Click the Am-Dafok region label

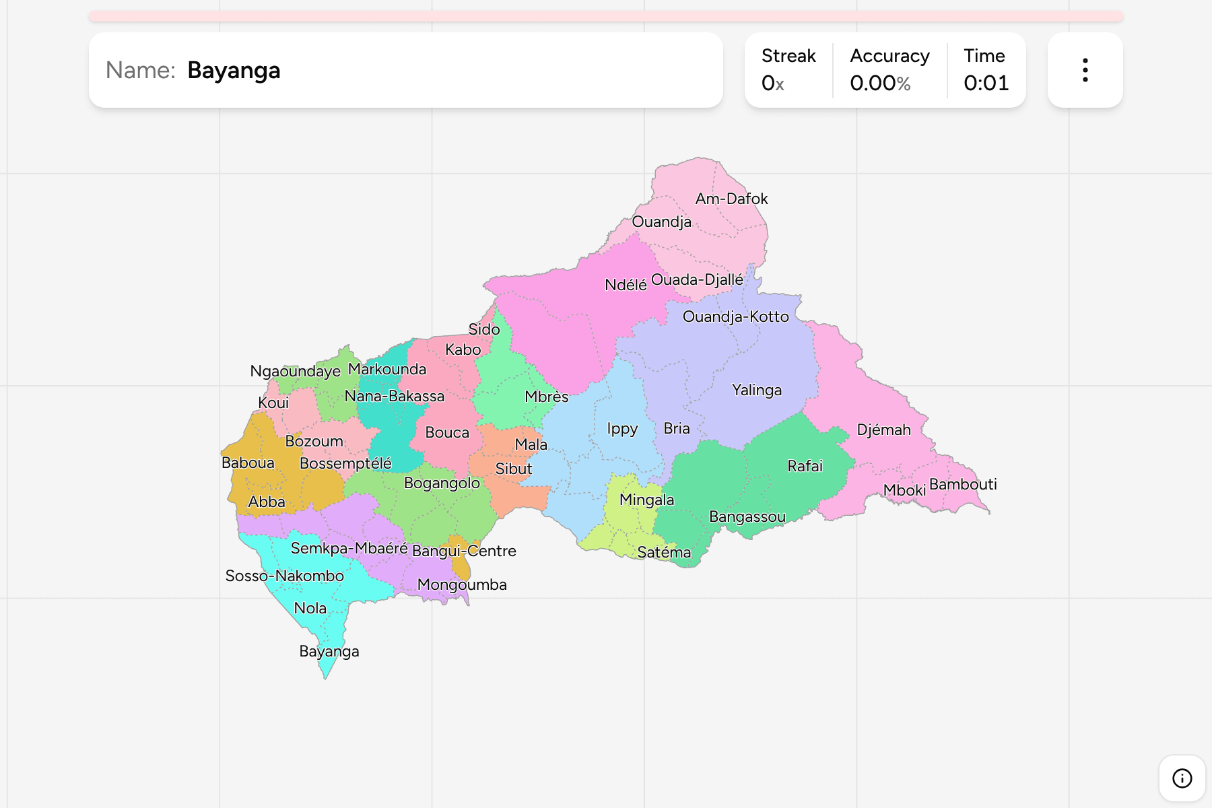[x=731, y=199]
